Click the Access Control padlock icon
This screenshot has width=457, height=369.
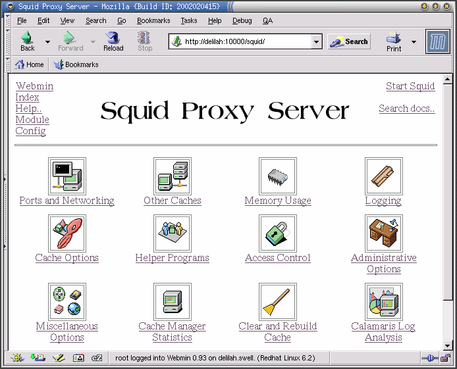pyautogui.click(x=278, y=234)
